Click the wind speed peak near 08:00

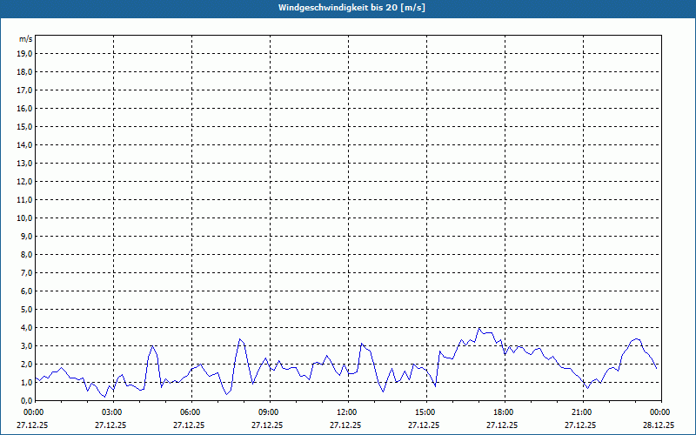click(x=240, y=339)
